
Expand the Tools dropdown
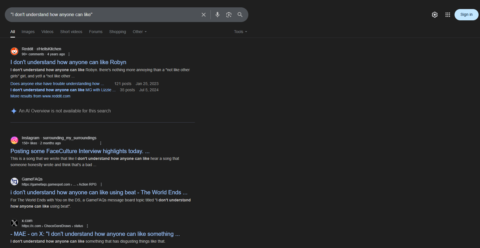[x=240, y=32]
